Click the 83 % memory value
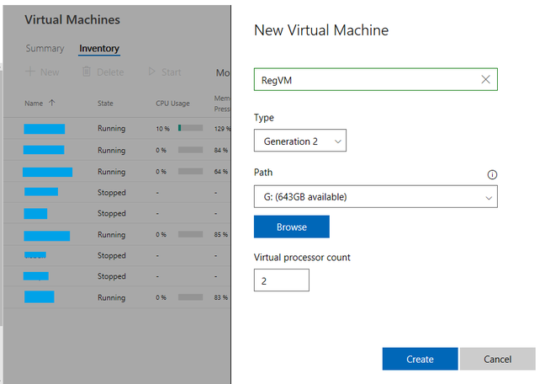 220,297
